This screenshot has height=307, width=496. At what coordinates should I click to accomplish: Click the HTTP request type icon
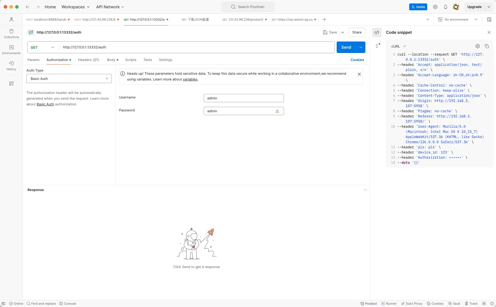[x=31, y=32]
